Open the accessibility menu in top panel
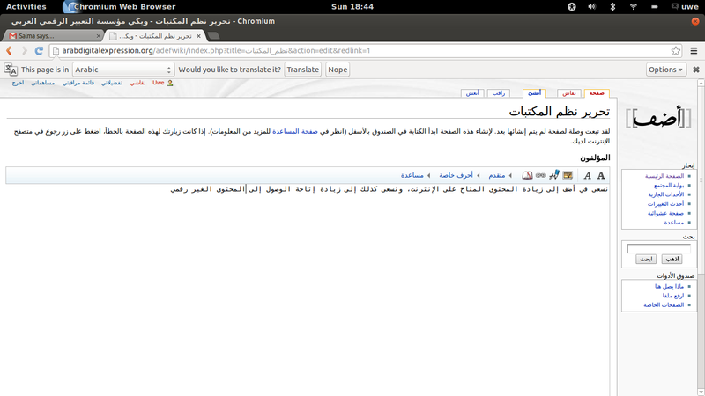The height and width of the screenshot is (396, 705). click(x=571, y=7)
